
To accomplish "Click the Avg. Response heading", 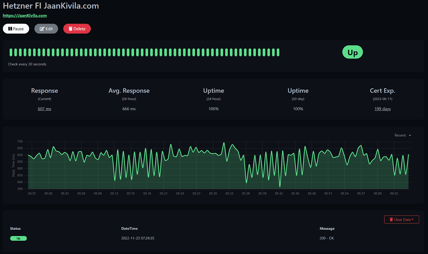I will (129, 90).
